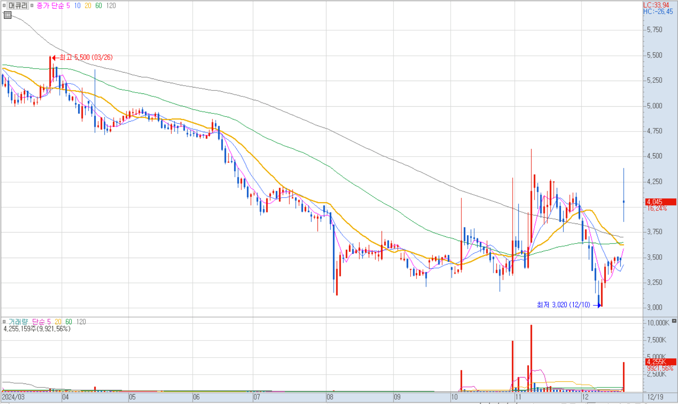Click the 5,000 price axis label

(655, 106)
